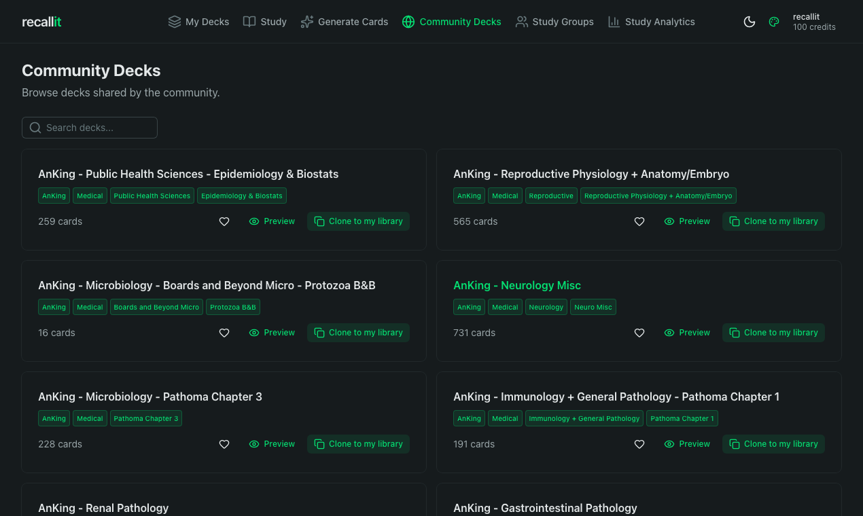Click the clone icon on Renal Pathology's library button
Image resolution: width=863 pixels, height=516 pixels.
(319, 515)
